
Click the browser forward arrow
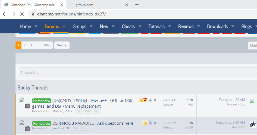tap(13, 14)
